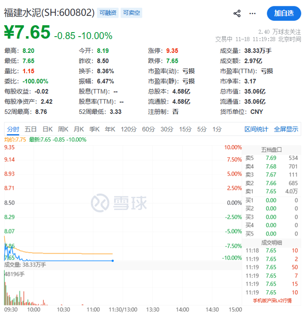Switch to the 周K tab
Image resolution: width=302 pixels, height=316 pixels.
[x=63, y=129]
